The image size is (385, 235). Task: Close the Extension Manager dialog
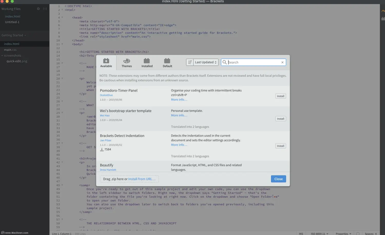278,179
